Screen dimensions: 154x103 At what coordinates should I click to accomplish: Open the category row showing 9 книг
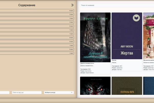point(37,11)
